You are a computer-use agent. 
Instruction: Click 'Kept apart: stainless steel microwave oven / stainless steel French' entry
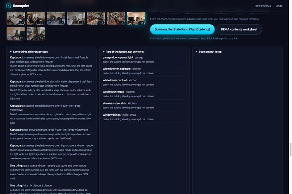pyautogui.click(x=51, y=66)
